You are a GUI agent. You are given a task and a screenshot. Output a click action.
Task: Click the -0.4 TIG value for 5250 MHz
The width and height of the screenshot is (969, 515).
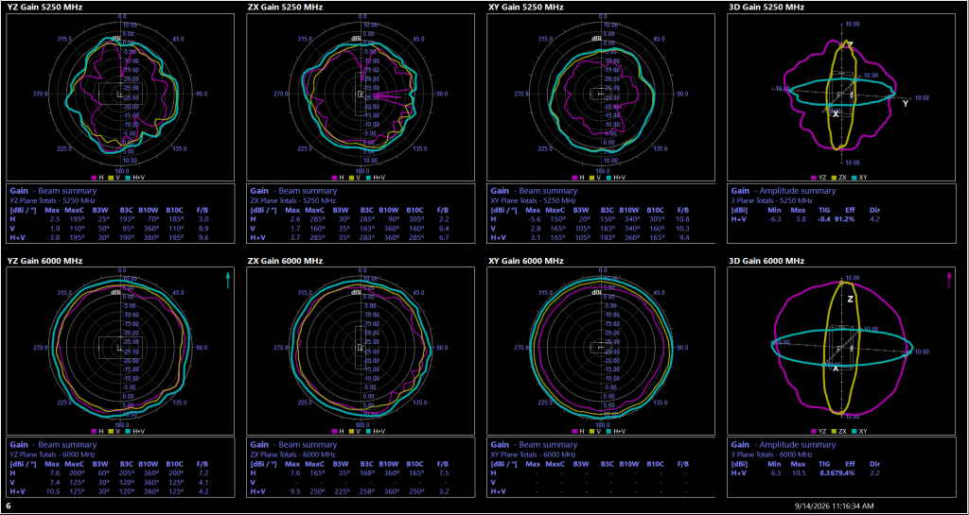coord(822,219)
